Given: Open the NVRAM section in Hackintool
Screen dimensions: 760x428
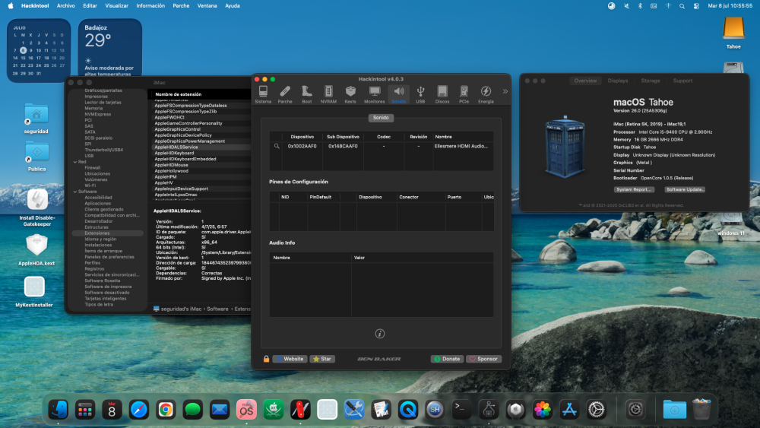Looking at the screenshot, I should (x=328, y=94).
